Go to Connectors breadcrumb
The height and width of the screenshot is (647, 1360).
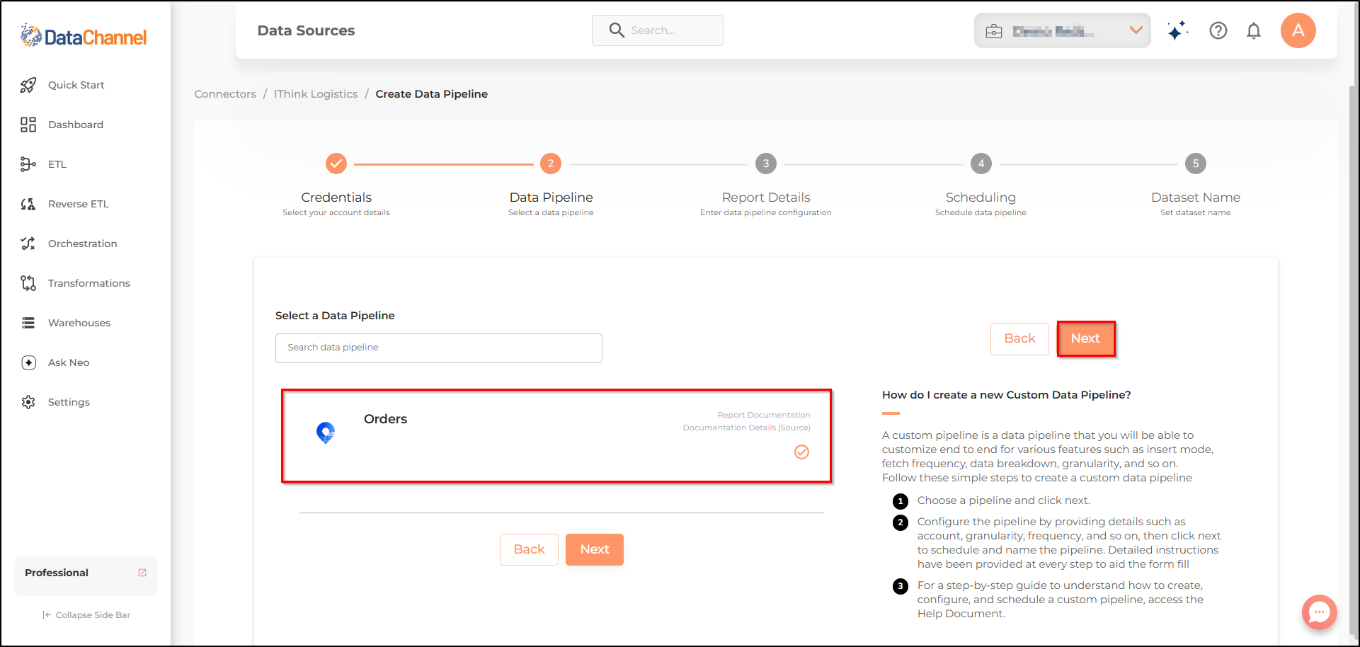pos(225,94)
